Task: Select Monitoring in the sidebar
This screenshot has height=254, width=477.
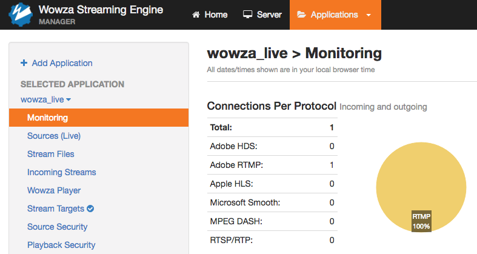Action: click(47, 118)
